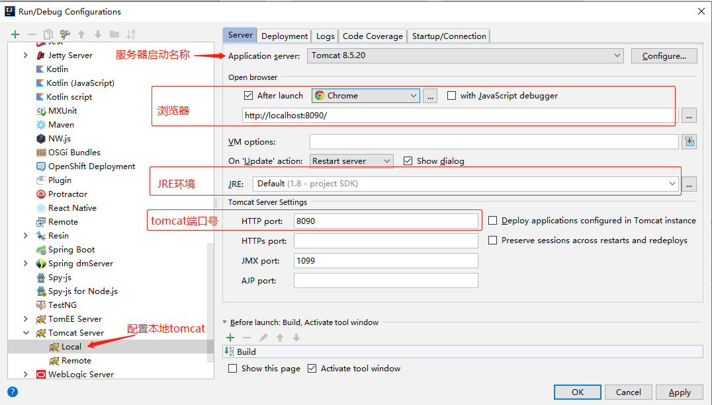Collapse the Before launch section
712x405 pixels.
click(x=225, y=322)
